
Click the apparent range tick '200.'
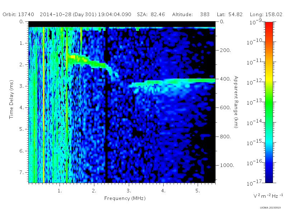[x=225, y=50]
